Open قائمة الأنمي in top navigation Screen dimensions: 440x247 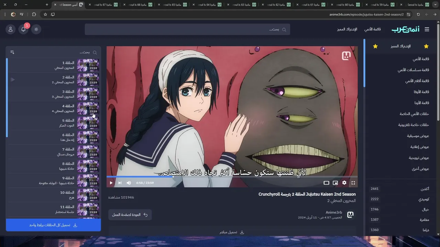[x=373, y=30]
